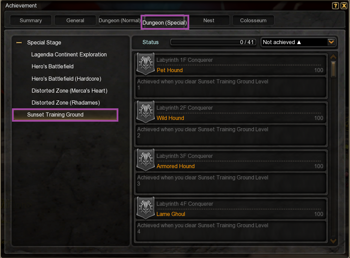Open the help question mark icon
The width and height of the screenshot is (350, 258).
(x=335, y=5)
